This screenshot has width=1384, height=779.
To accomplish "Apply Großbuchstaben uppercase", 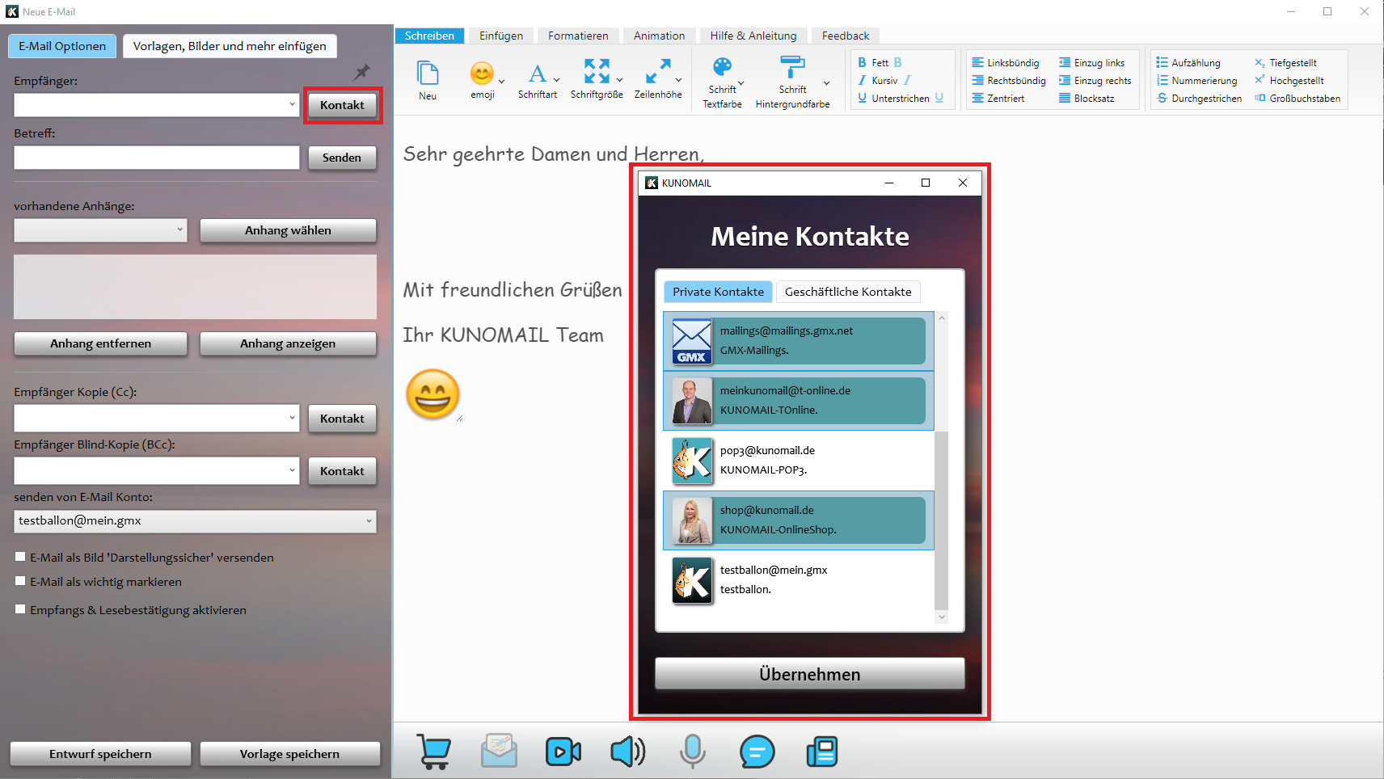I will pyautogui.click(x=1297, y=98).
